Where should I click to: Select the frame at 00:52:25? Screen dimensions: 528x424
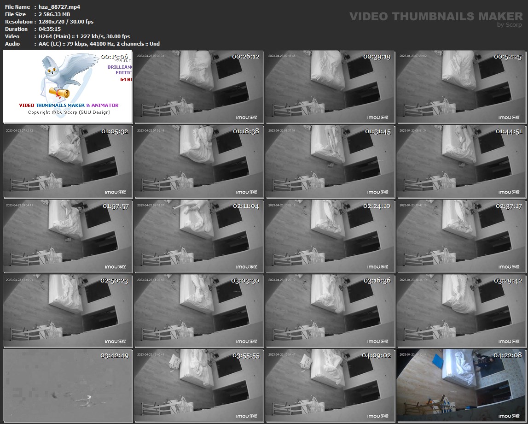[x=461, y=87]
